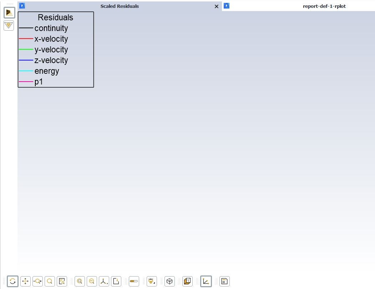Click the cyan energy line sample
375x289 pixels.
click(26, 71)
